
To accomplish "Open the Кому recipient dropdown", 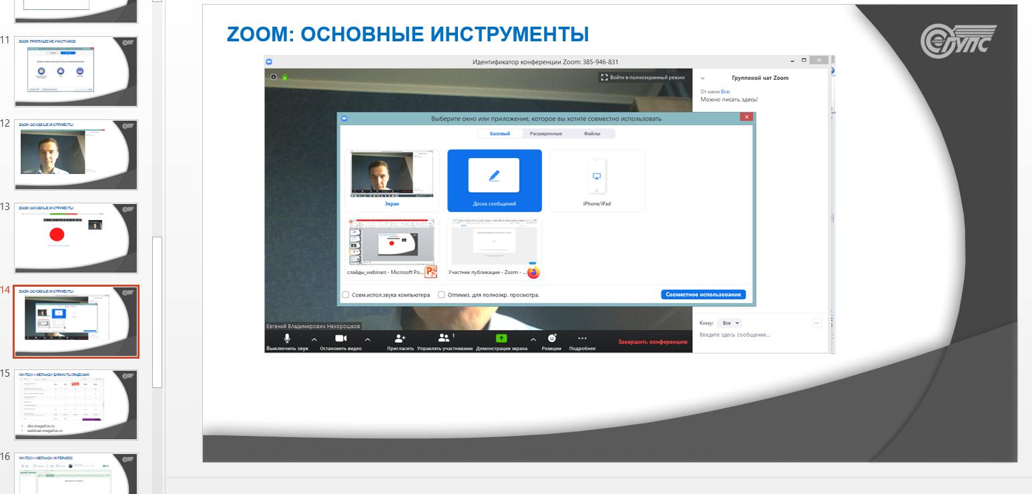I will (728, 323).
